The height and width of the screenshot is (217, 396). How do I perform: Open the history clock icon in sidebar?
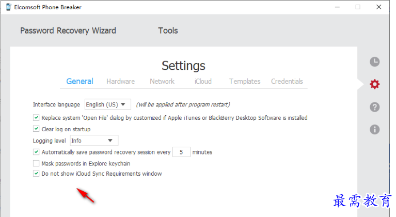(x=374, y=61)
